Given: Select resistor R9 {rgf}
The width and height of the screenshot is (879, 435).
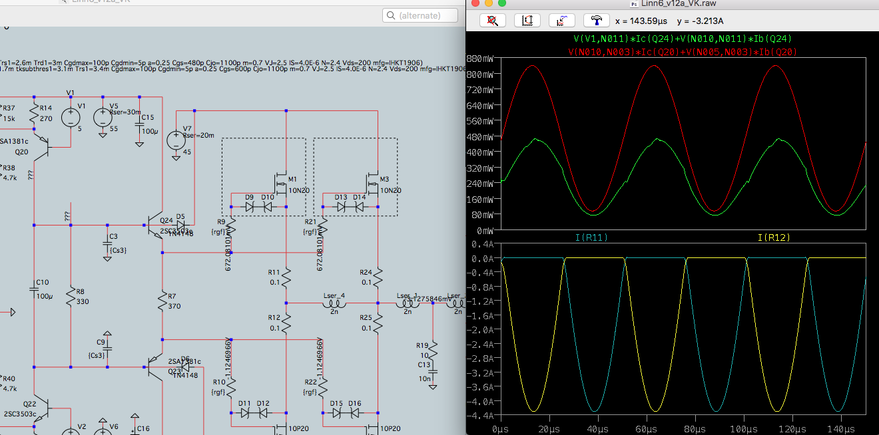Looking at the screenshot, I should [x=230, y=227].
